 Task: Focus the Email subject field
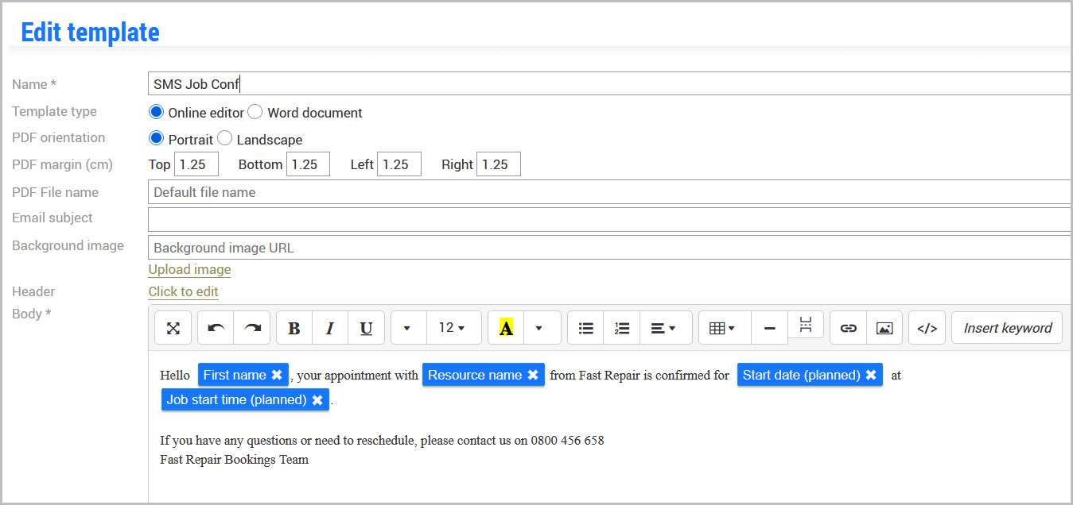click(x=610, y=220)
